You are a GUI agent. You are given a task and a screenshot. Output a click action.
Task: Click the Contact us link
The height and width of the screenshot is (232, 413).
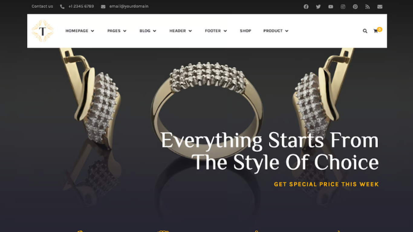pos(42,6)
